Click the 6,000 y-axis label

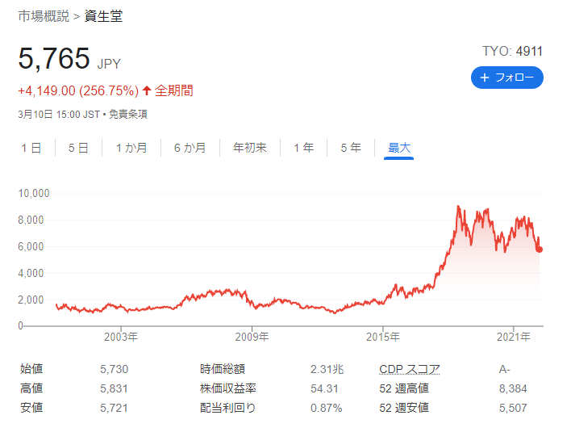pos(31,246)
